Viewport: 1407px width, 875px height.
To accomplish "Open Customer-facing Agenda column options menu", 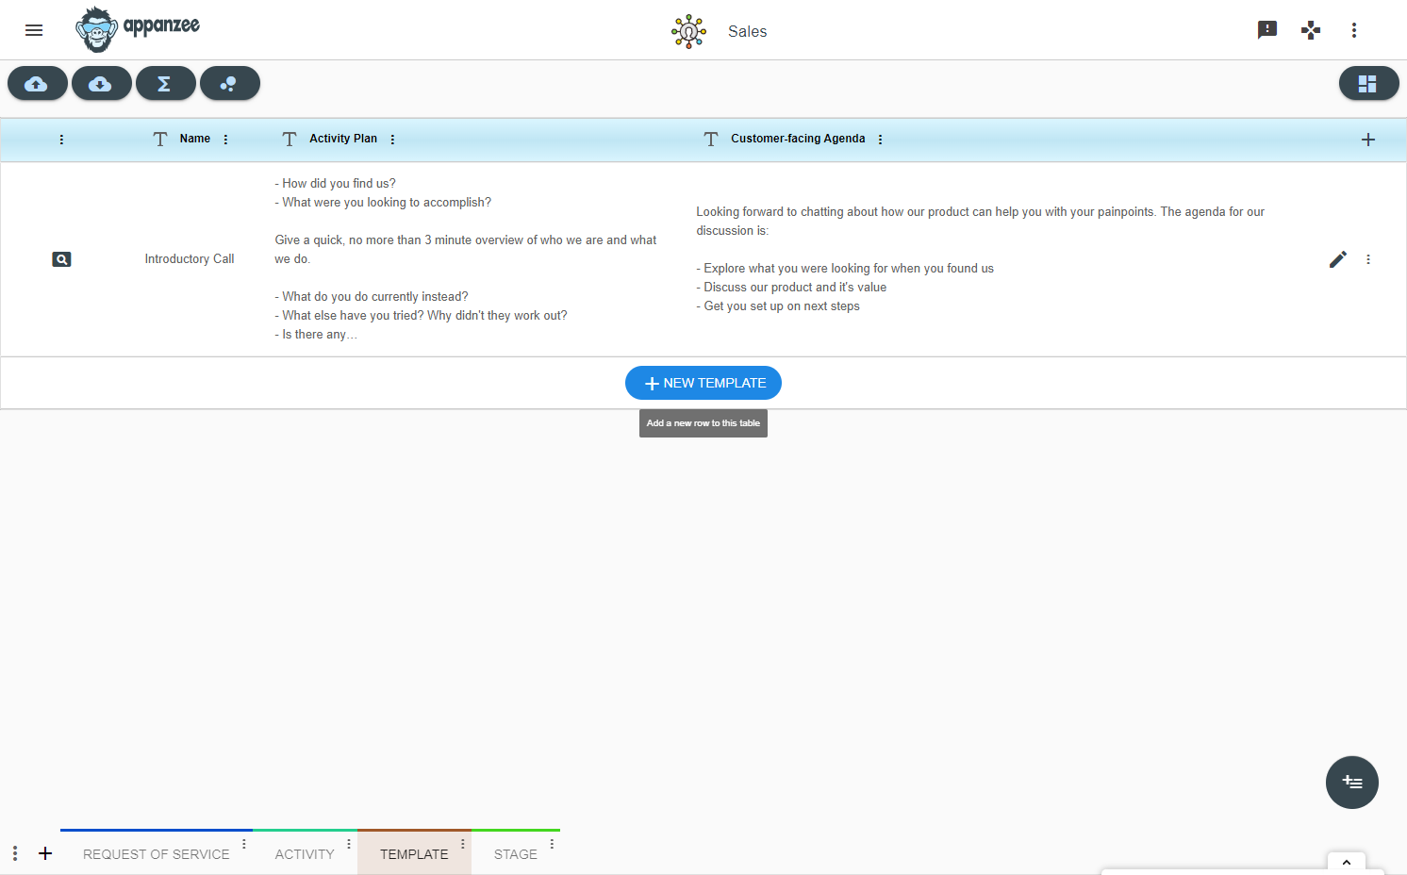I will point(880,140).
